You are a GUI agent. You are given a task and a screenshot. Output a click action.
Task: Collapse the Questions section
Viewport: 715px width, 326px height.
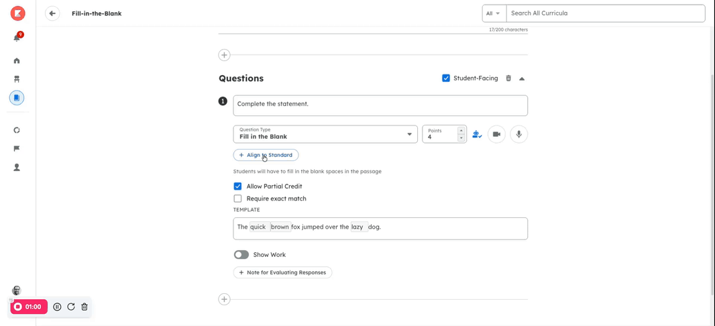pyautogui.click(x=522, y=78)
